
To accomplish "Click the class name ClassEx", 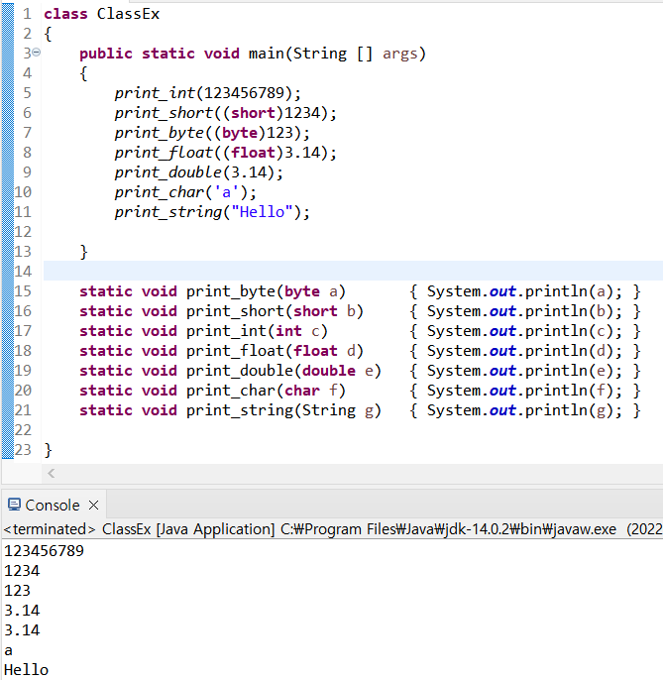I will click(129, 14).
